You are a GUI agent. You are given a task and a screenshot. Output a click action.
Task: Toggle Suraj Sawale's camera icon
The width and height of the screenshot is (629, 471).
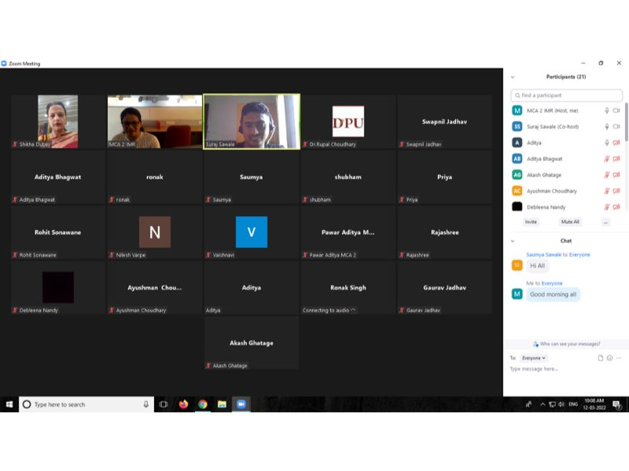pos(616,126)
